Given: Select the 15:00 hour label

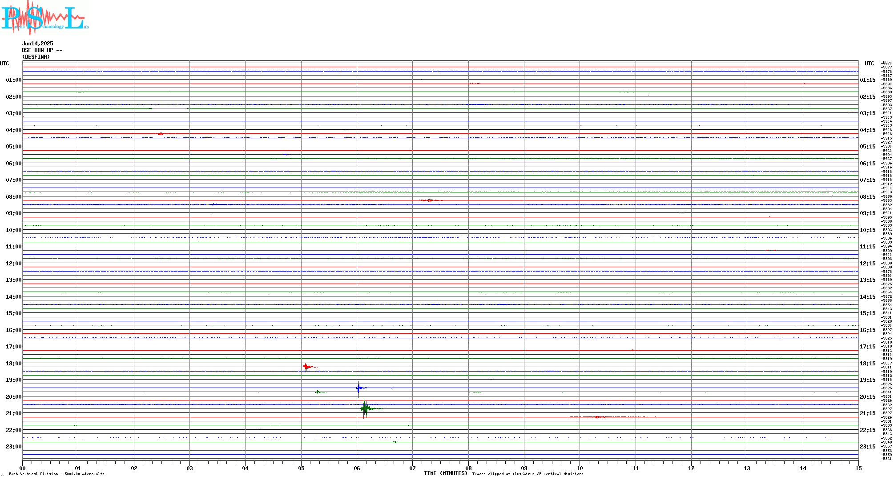Looking at the screenshot, I should tap(14, 313).
